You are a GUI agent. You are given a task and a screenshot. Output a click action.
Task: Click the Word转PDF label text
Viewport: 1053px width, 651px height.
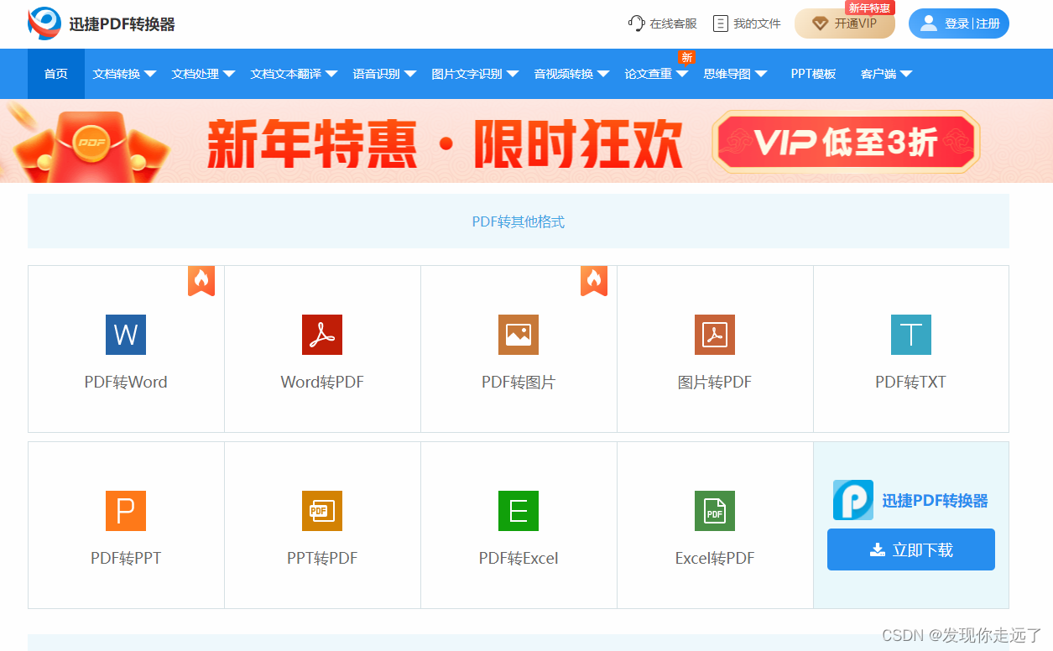pos(322,382)
